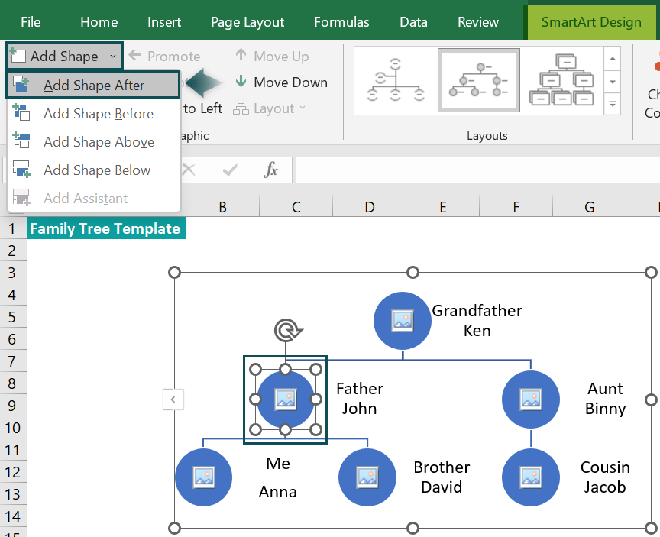Select the Me Anna text label

278,477
